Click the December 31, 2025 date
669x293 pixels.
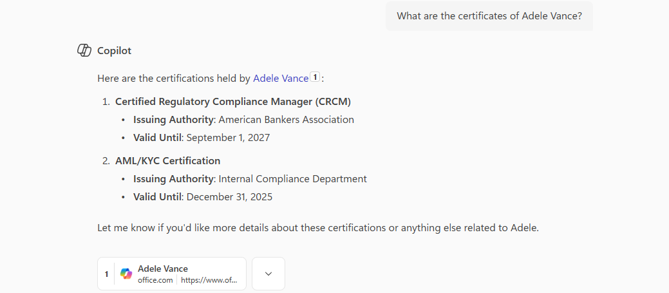pyautogui.click(x=229, y=197)
